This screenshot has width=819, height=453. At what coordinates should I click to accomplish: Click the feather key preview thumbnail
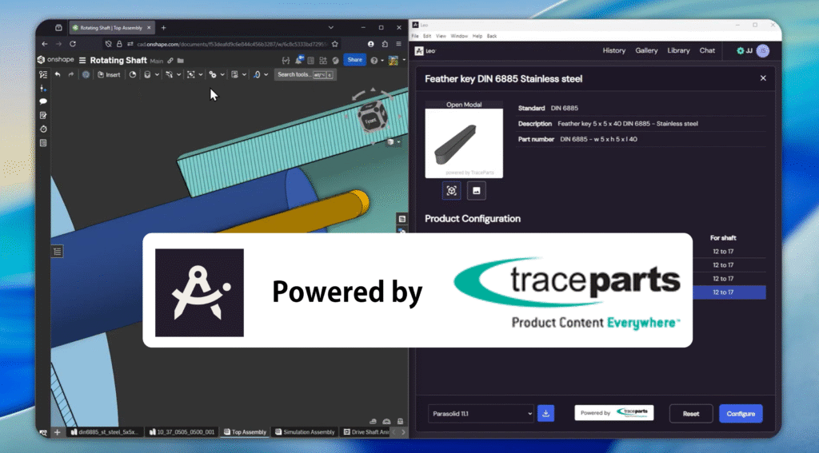[464, 144]
